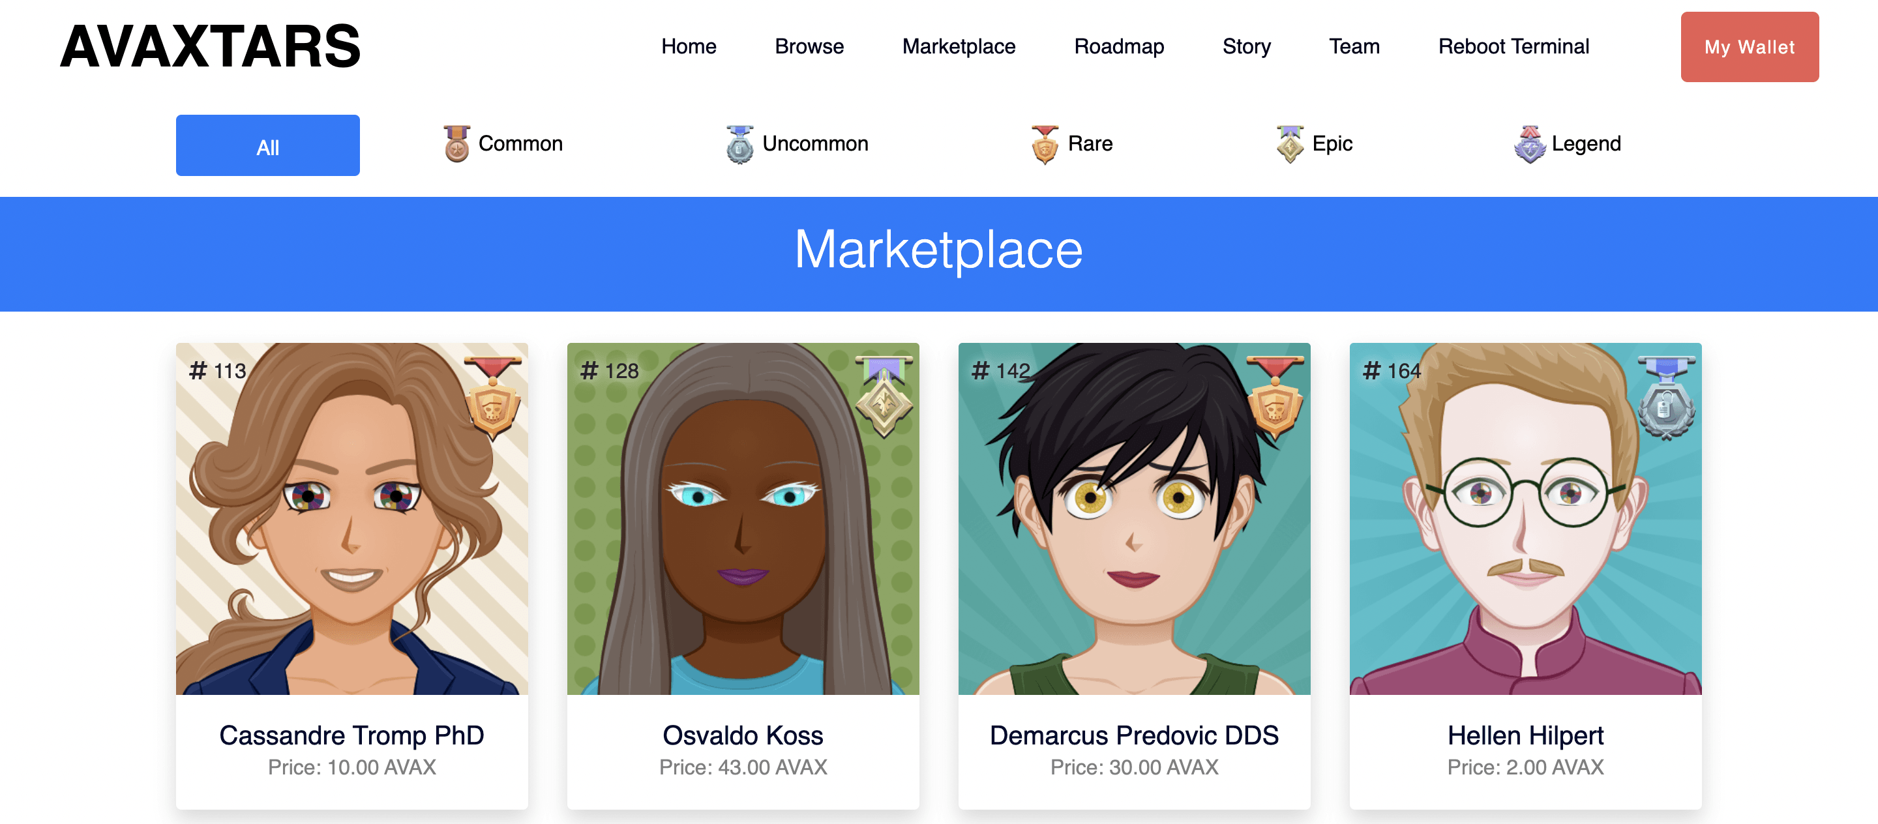Click the Common bronze medal icon

(457, 143)
